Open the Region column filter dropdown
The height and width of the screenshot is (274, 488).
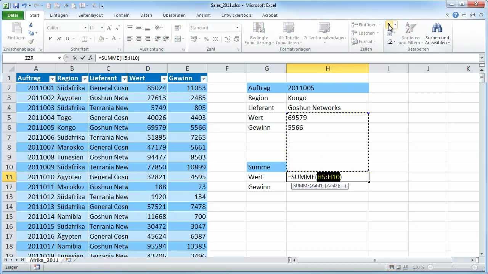(x=85, y=79)
